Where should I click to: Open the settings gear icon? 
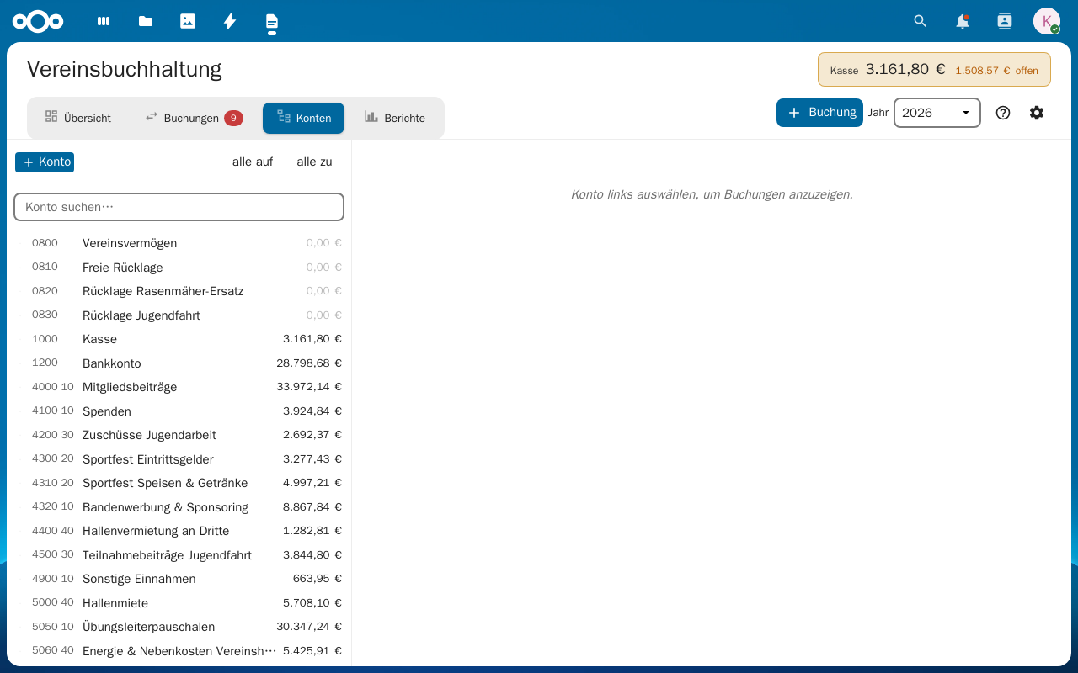click(x=1037, y=113)
